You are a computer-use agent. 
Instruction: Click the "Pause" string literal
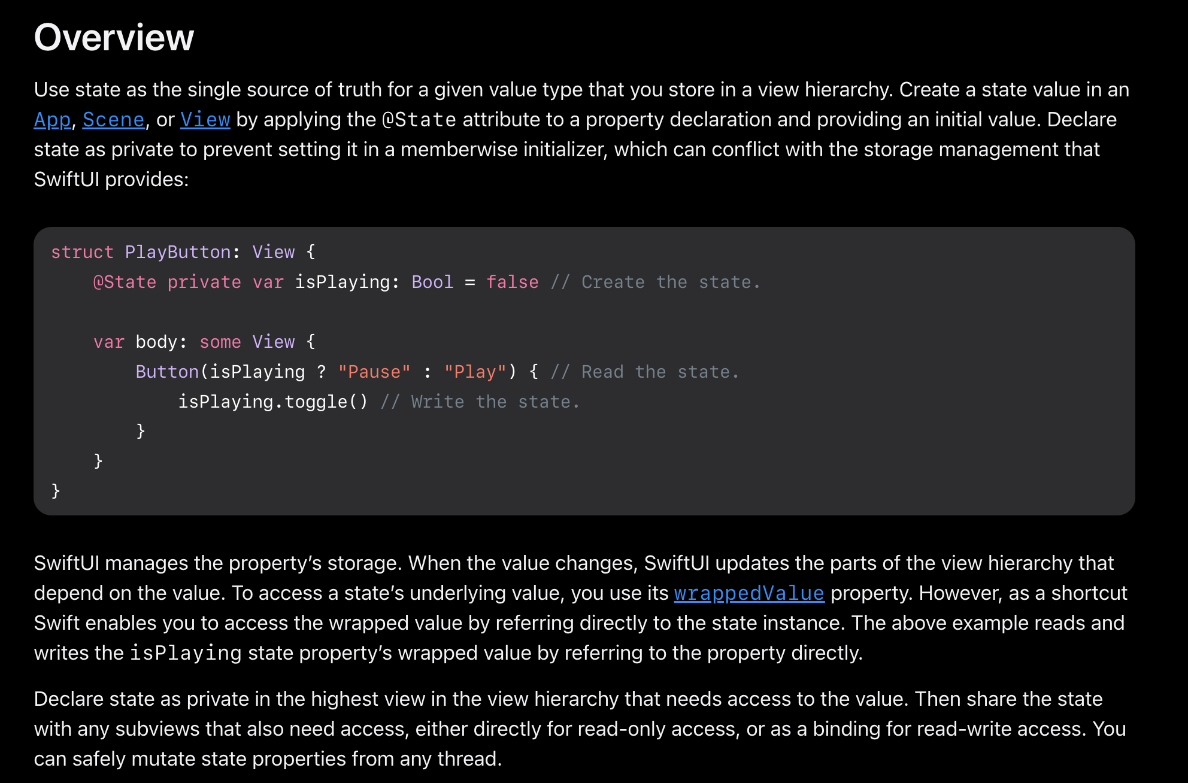click(374, 372)
